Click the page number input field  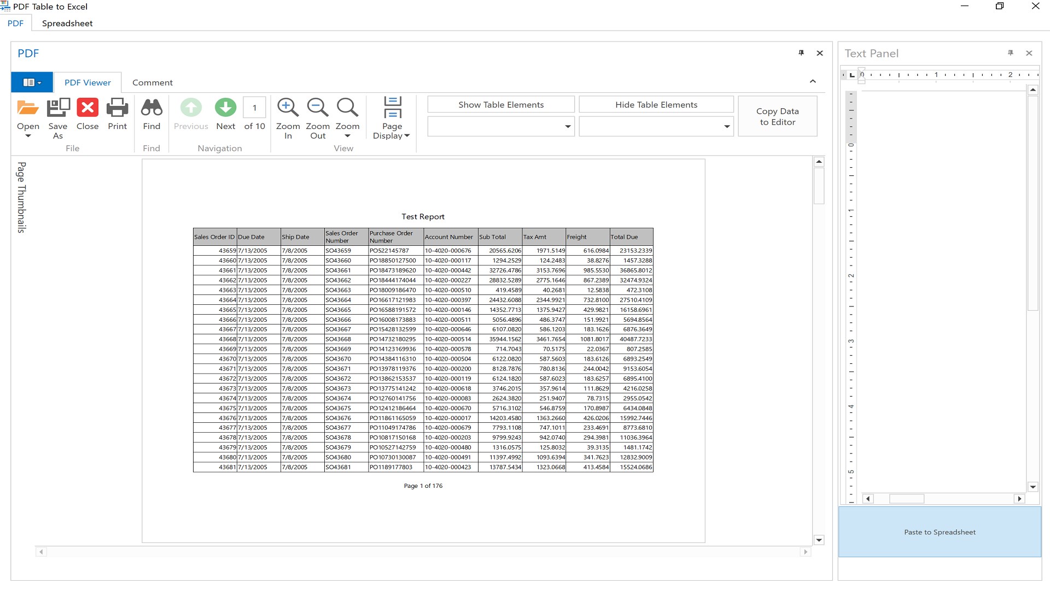pos(254,108)
